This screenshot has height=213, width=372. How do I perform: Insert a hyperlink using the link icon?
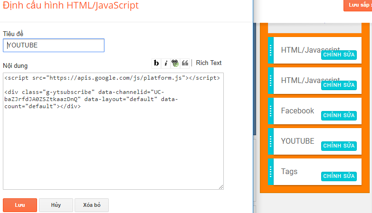175,63
